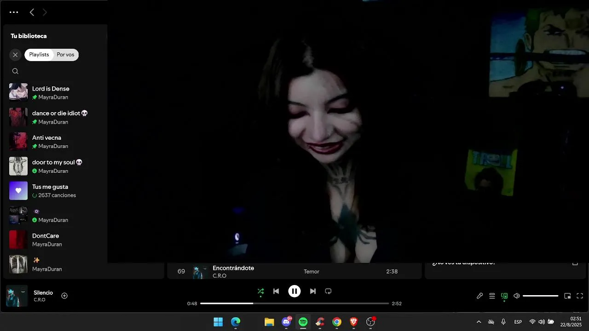The height and width of the screenshot is (331, 589).
Task: Adjust the Spotify volume slider
Action: point(540,296)
